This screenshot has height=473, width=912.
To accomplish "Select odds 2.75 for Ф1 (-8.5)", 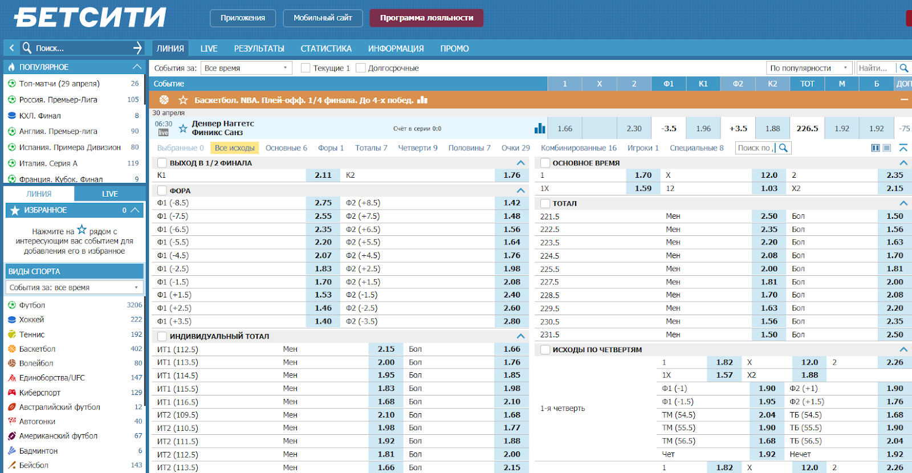I will pyautogui.click(x=323, y=203).
